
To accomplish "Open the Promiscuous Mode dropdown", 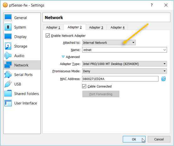I will pyautogui.click(x=125, y=71).
